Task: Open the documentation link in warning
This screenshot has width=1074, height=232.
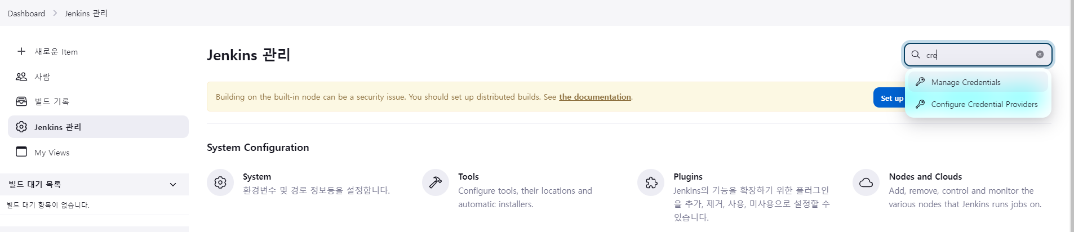Action: pos(595,97)
